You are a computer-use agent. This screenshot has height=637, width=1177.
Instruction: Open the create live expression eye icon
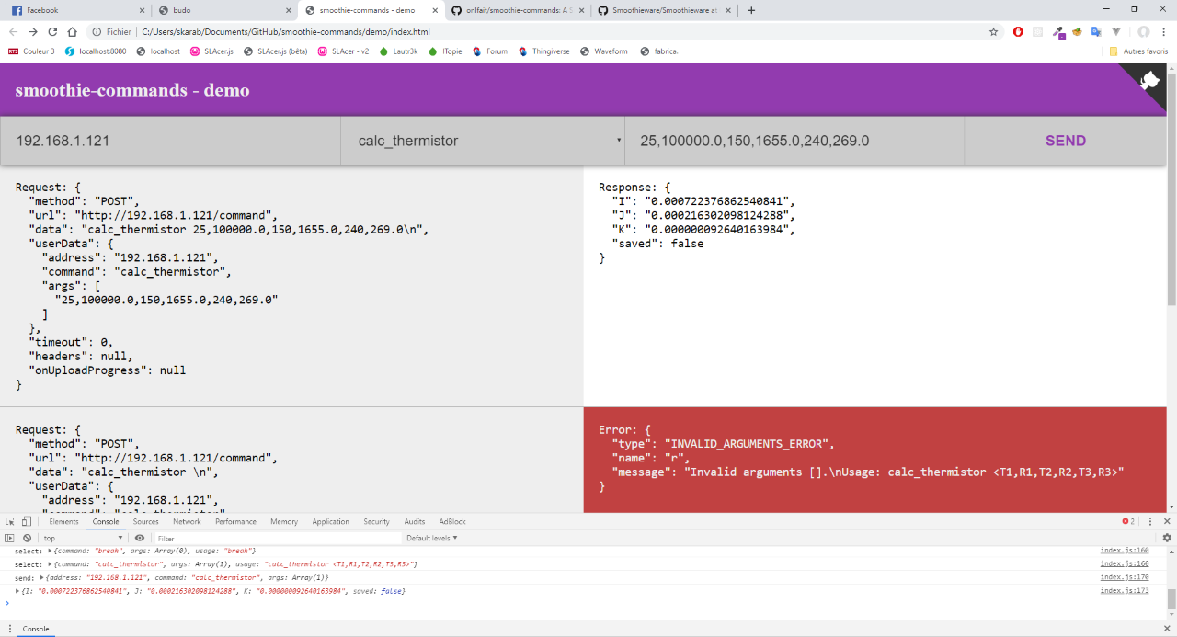point(140,538)
